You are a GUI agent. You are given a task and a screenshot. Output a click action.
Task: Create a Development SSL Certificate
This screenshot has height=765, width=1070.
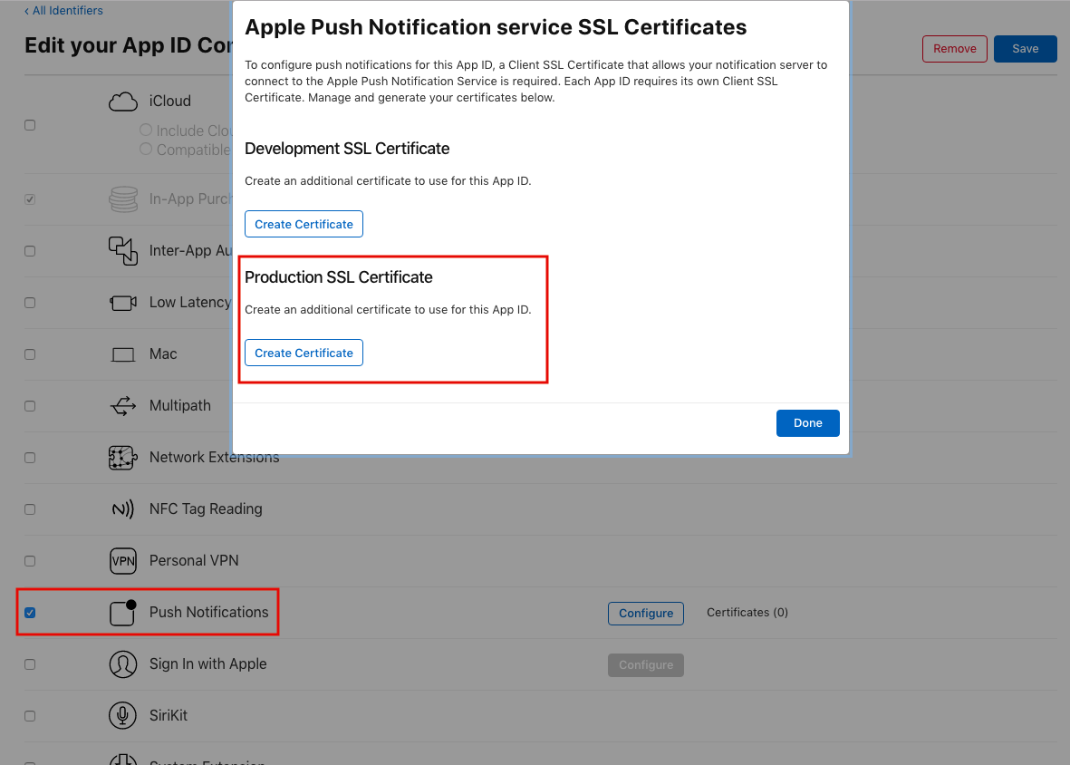(x=304, y=224)
